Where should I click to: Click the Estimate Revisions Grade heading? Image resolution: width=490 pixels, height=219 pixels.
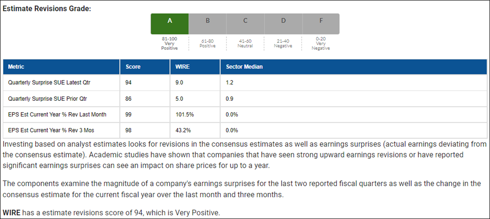[x=47, y=8]
